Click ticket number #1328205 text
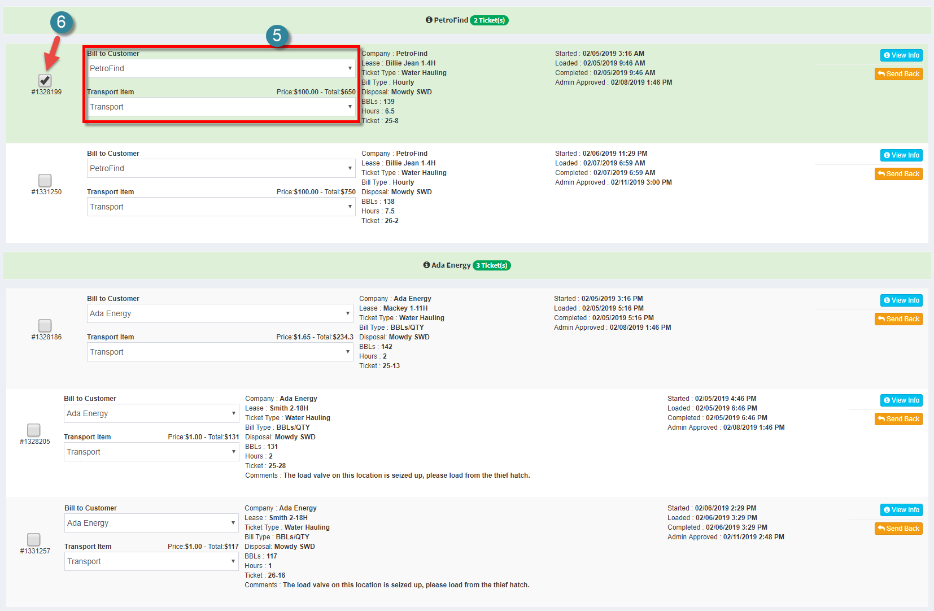 point(35,442)
